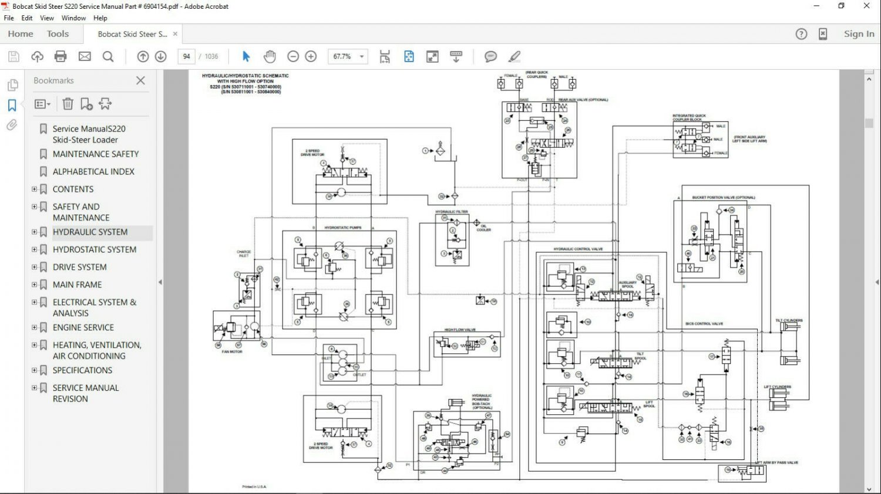Screen dimensions: 881x494
Task: Select the arrow selection tool
Action: 246,56
